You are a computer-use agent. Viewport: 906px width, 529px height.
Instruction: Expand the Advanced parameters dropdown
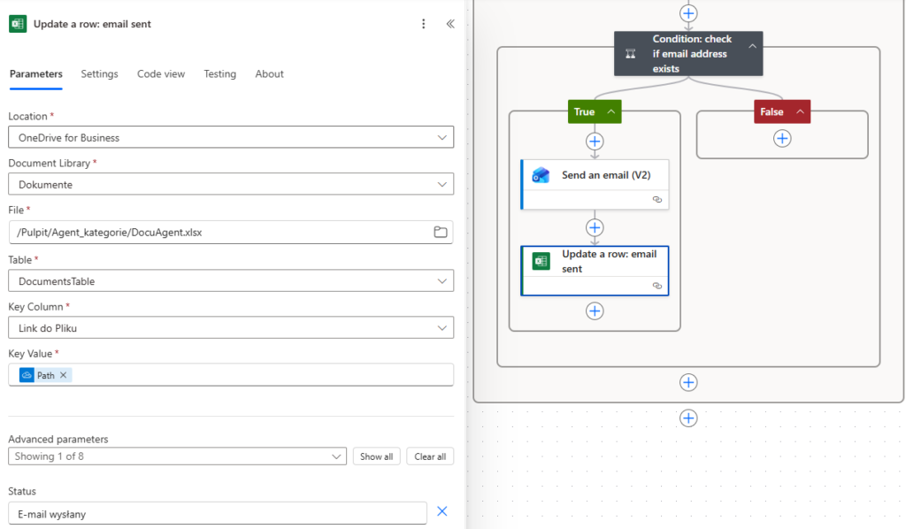point(177,456)
